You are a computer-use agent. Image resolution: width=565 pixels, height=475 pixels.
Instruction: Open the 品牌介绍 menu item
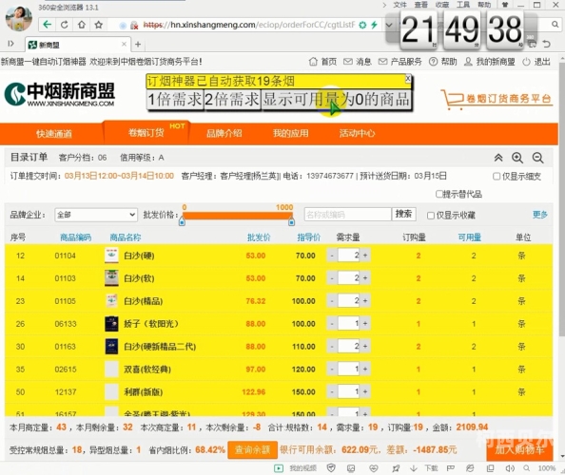(224, 134)
